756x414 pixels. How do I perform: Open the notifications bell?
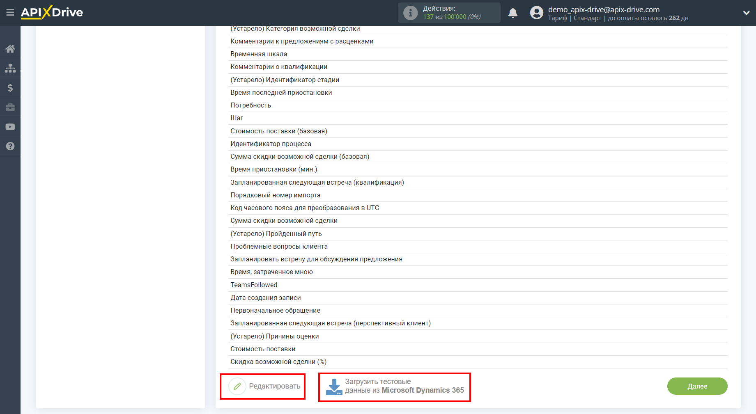[513, 13]
